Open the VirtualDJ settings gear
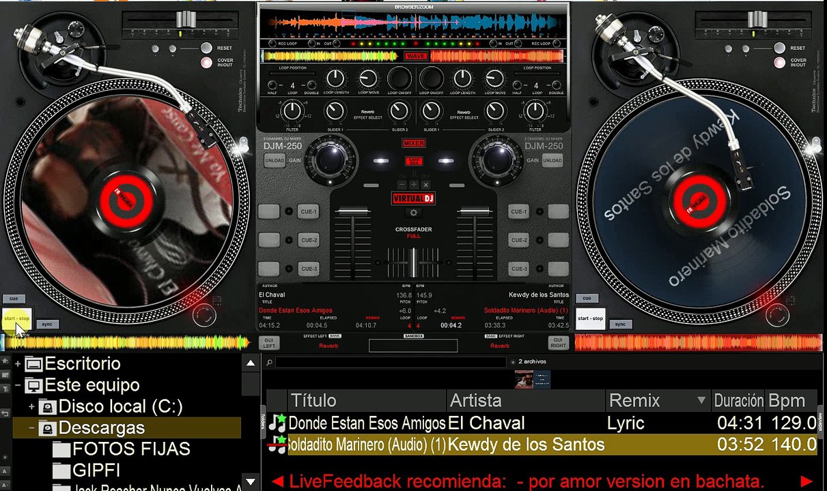Image resolution: width=827 pixels, height=491 pixels. pos(413,213)
